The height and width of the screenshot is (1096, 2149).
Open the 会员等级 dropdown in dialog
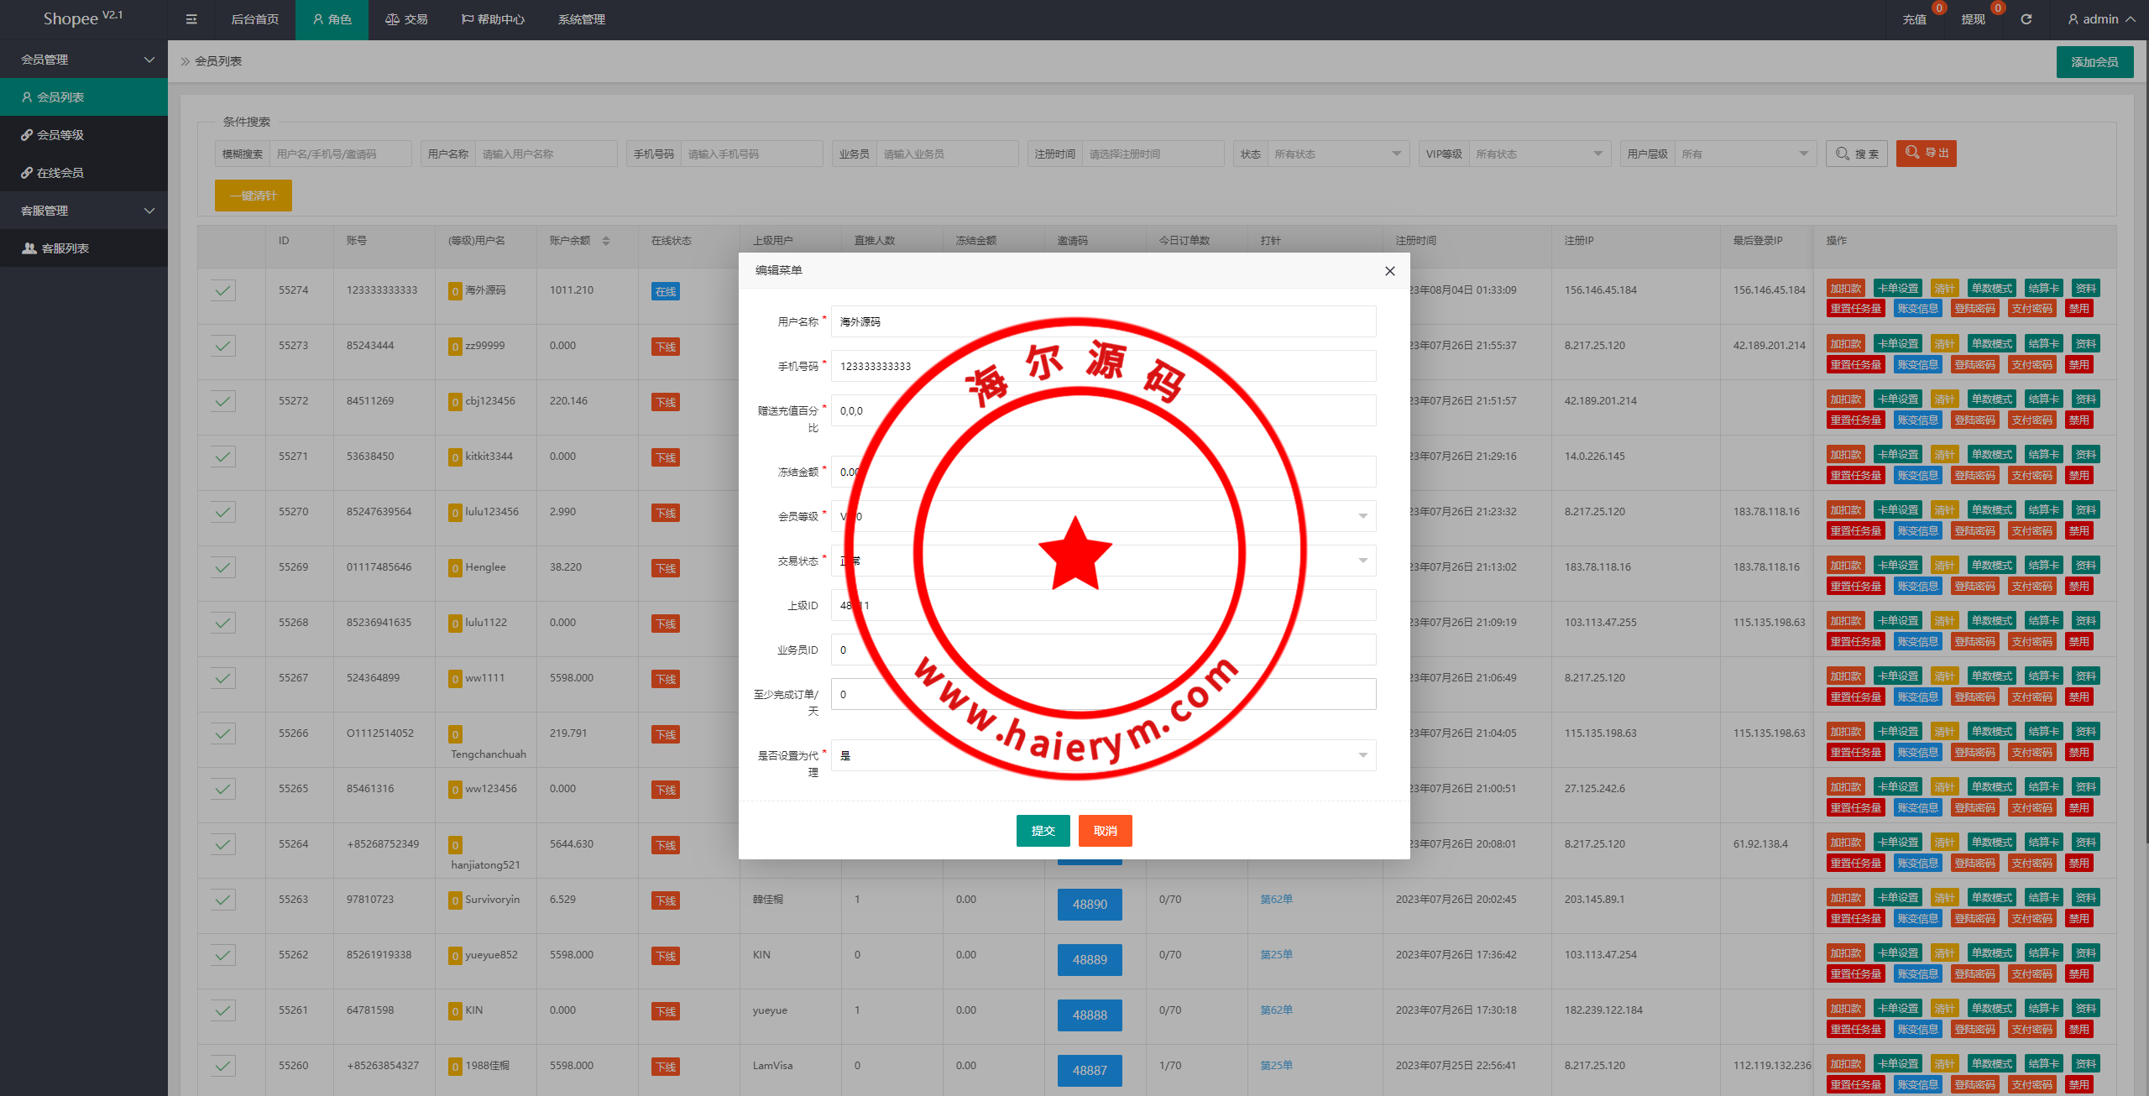coord(1103,516)
